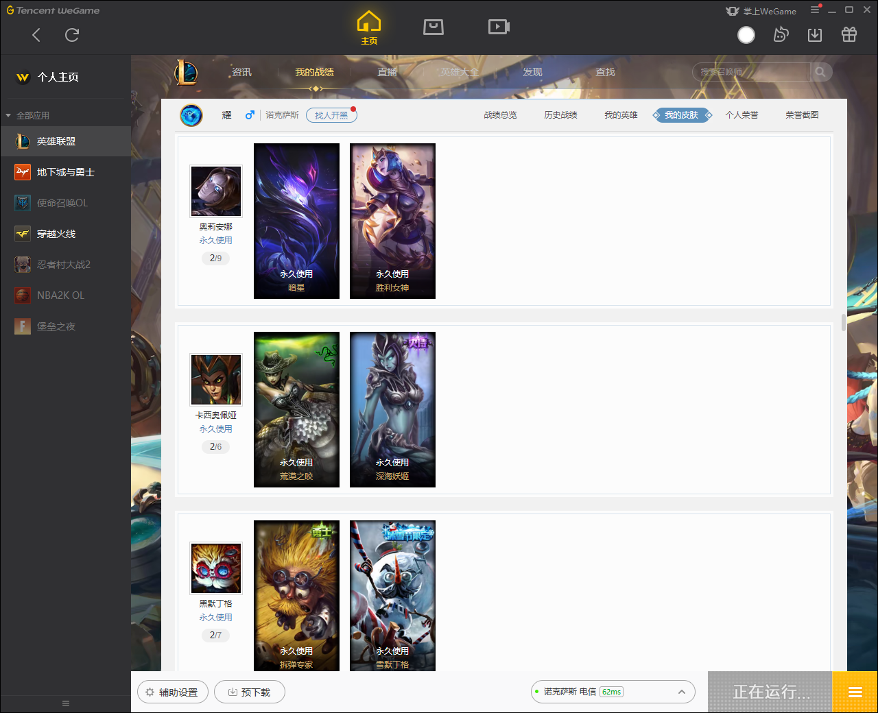Click the 正在运行 status button

pyautogui.click(x=770, y=692)
